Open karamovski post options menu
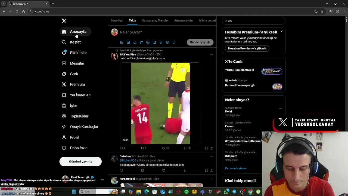The image size is (348, 196). [x=212, y=179]
